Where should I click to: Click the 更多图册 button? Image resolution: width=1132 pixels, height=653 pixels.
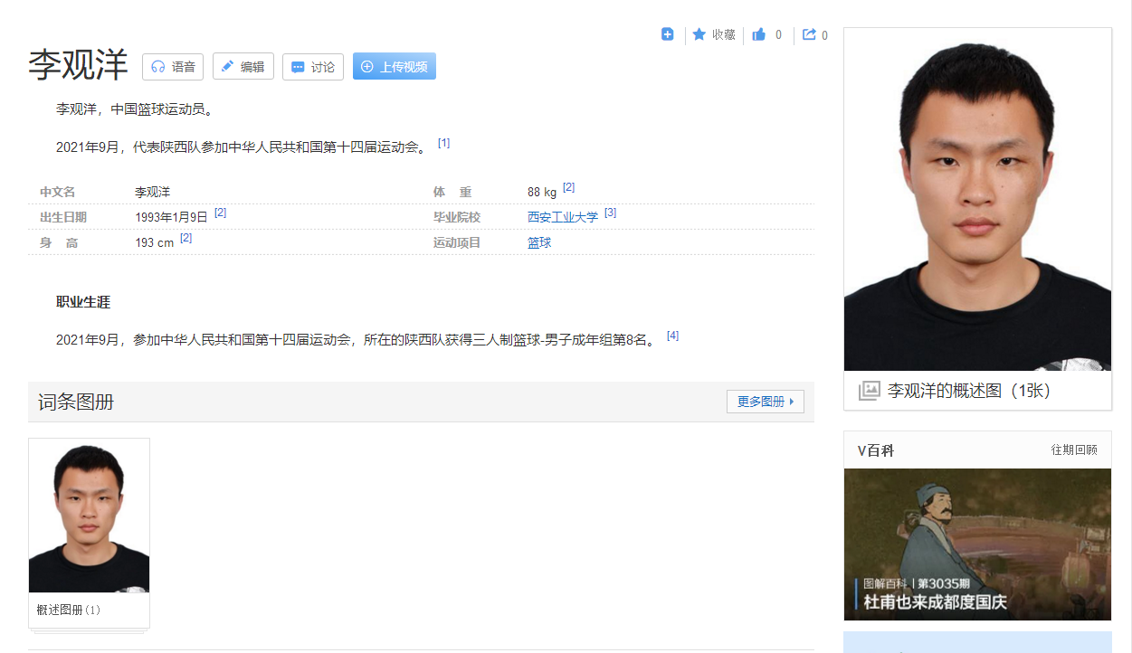[x=766, y=402]
